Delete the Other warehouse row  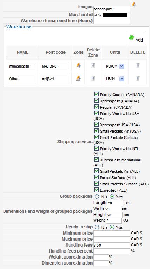(x=138, y=78)
